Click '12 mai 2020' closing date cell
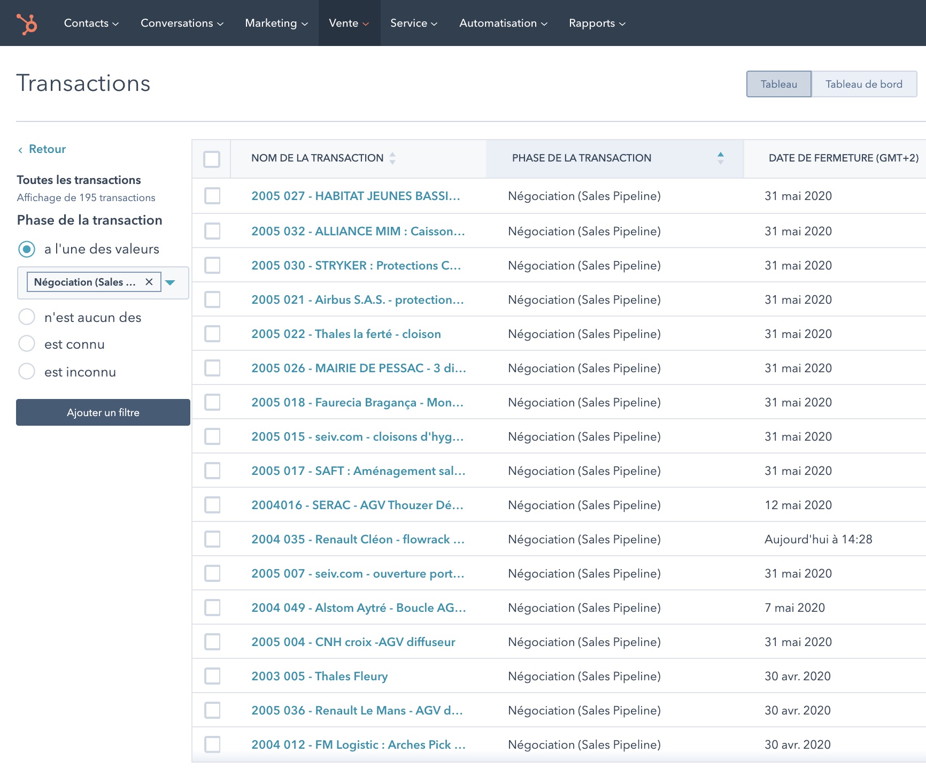 [x=798, y=505]
